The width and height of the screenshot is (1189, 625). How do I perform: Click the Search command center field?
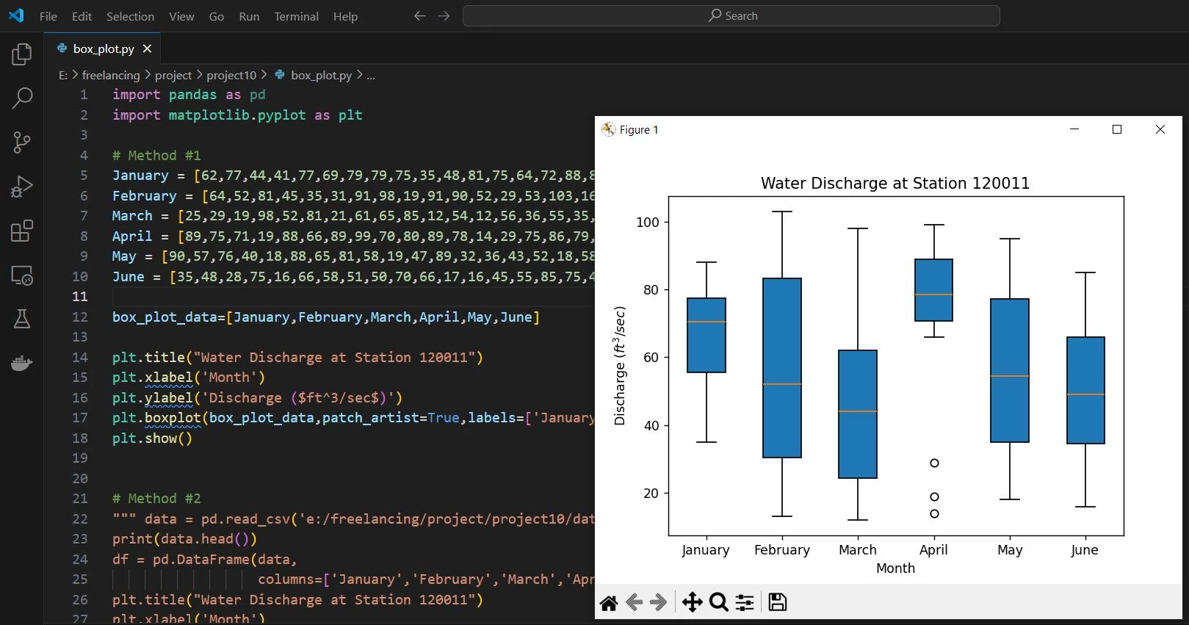click(731, 15)
